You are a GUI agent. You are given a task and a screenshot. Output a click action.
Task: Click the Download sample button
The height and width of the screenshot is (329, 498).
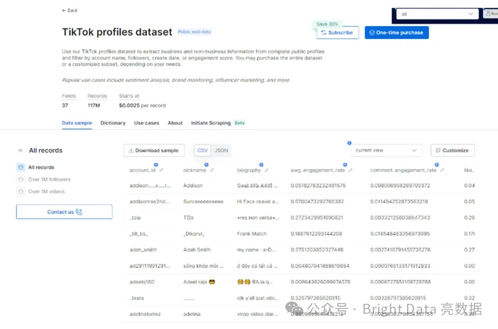154,150
